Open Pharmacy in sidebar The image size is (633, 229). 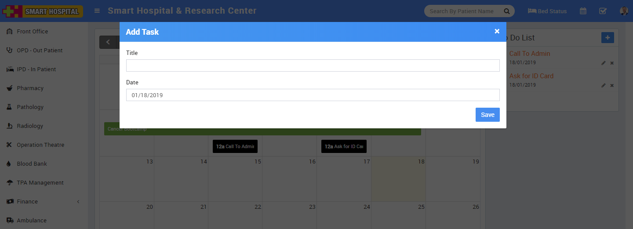30,88
